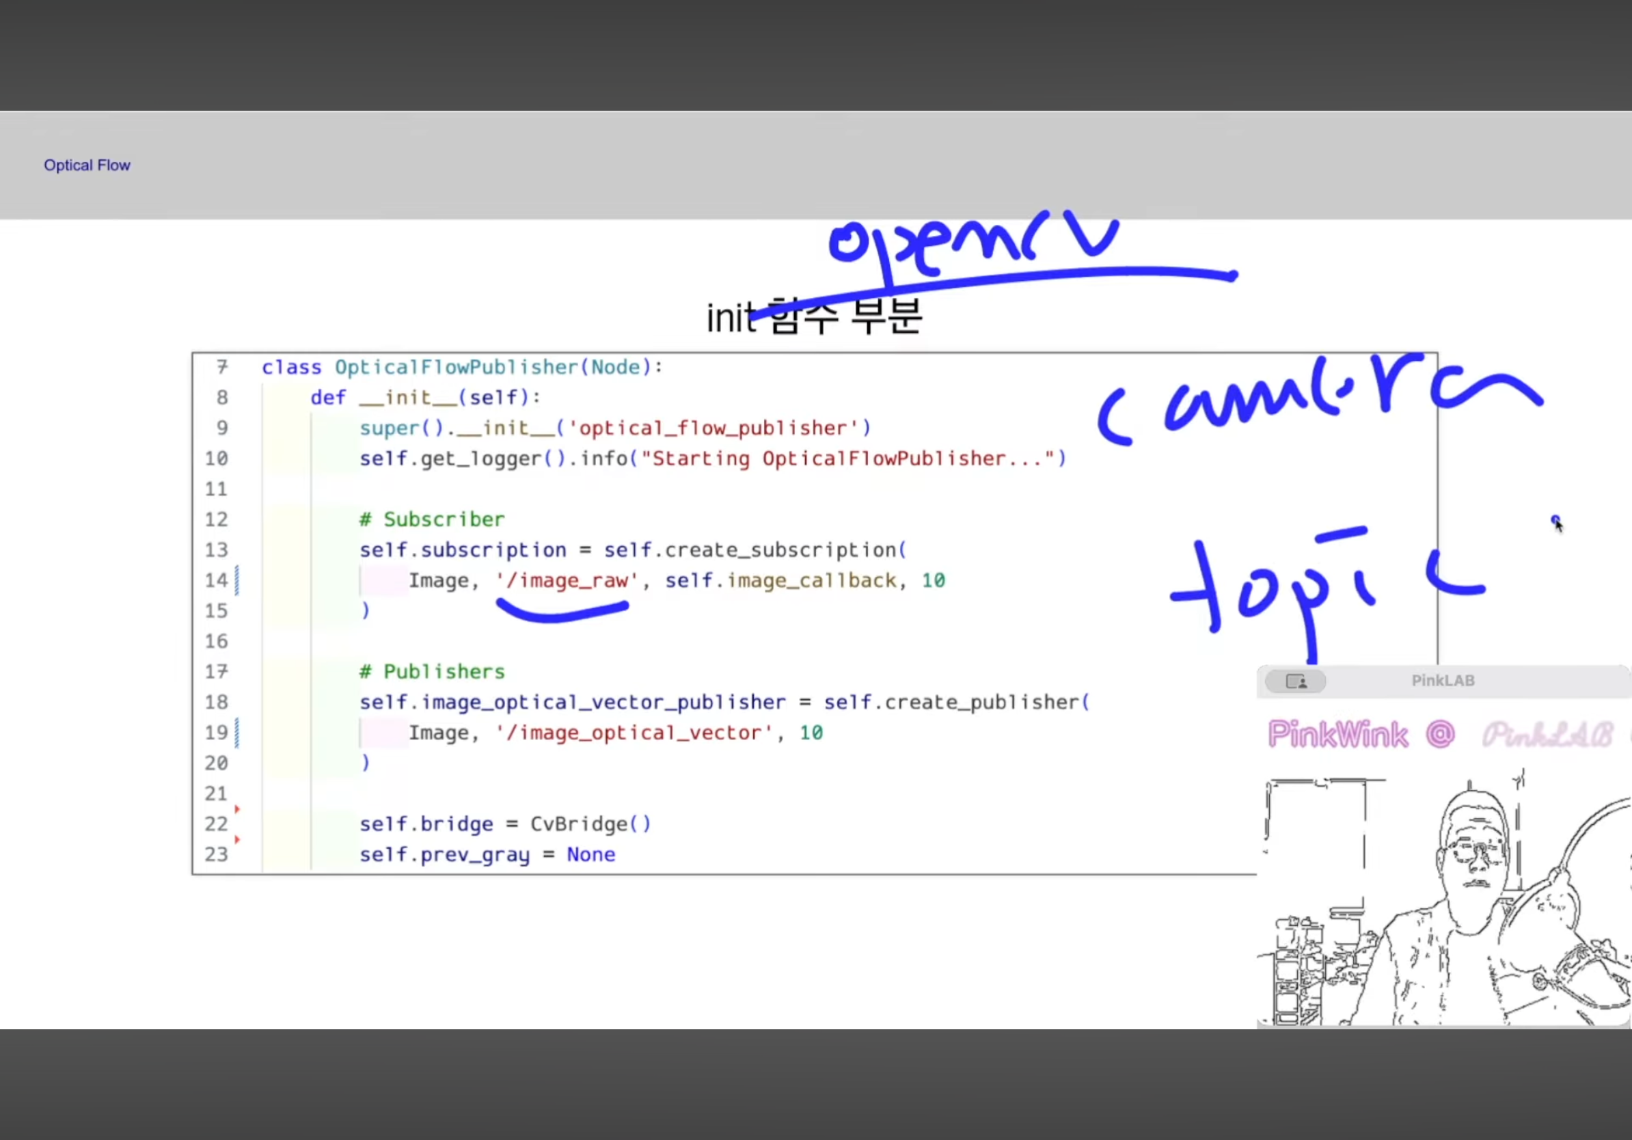The width and height of the screenshot is (1632, 1140).
Task: Click the '# Subscriber' comment line
Action: coord(431,519)
